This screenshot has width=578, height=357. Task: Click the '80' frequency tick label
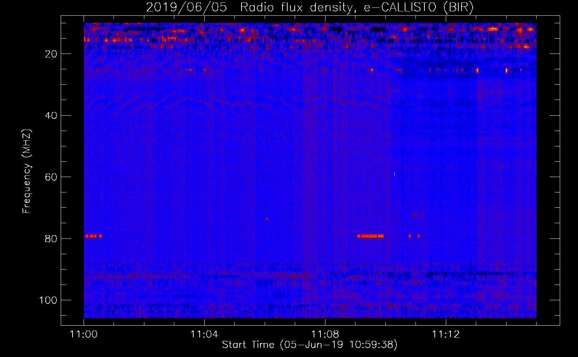point(51,239)
